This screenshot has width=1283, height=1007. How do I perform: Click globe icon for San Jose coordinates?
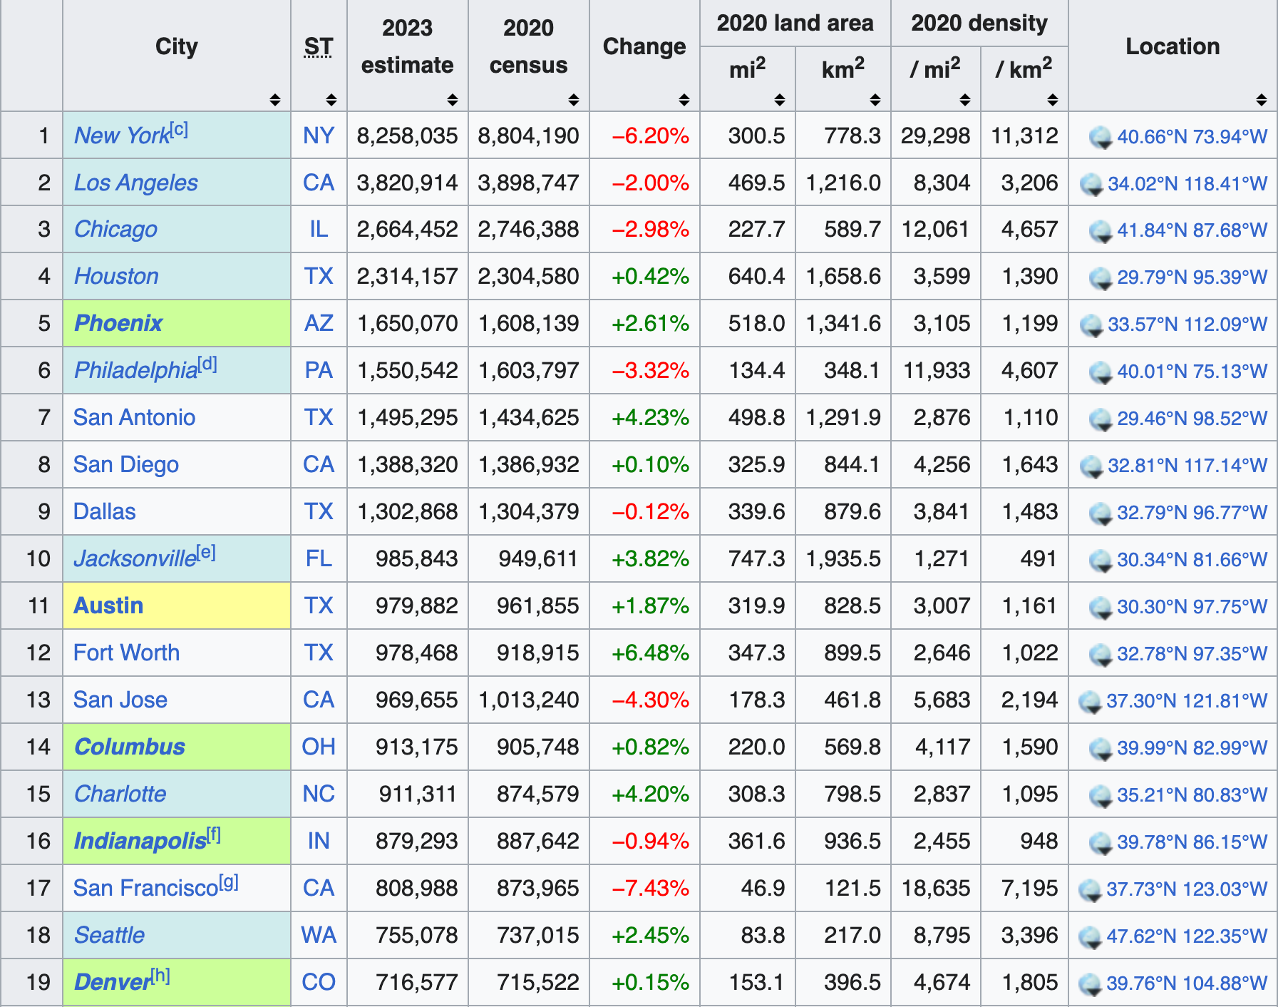(x=1091, y=702)
